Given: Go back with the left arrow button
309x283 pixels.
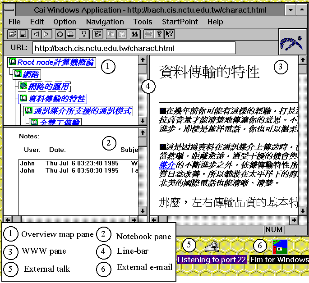Looking at the screenshot, I should click(37, 34).
